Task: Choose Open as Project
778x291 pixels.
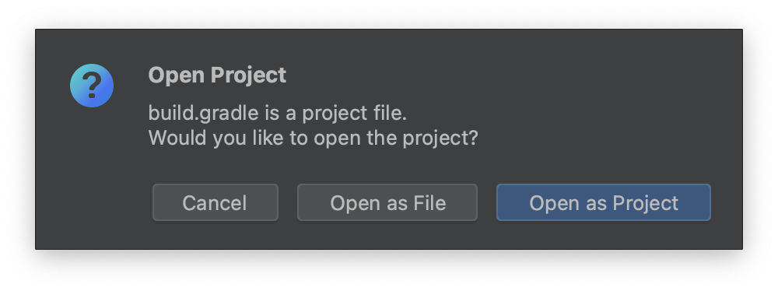Action: [x=604, y=202]
